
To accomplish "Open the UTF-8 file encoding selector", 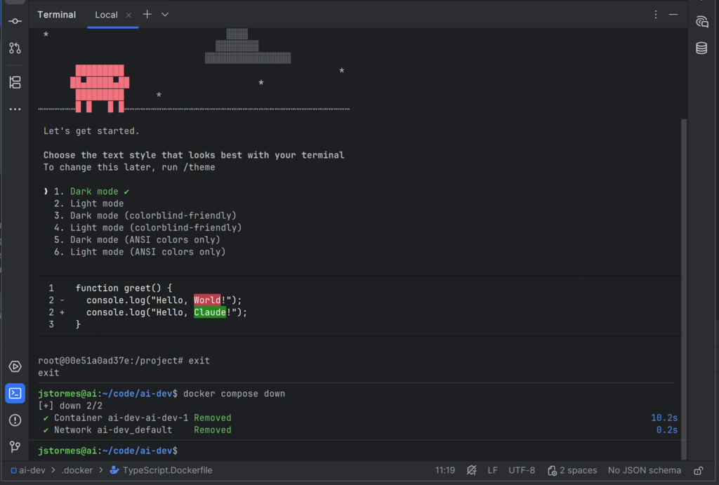I will point(522,470).
